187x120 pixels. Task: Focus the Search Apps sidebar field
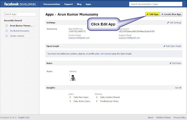(20, 14)
